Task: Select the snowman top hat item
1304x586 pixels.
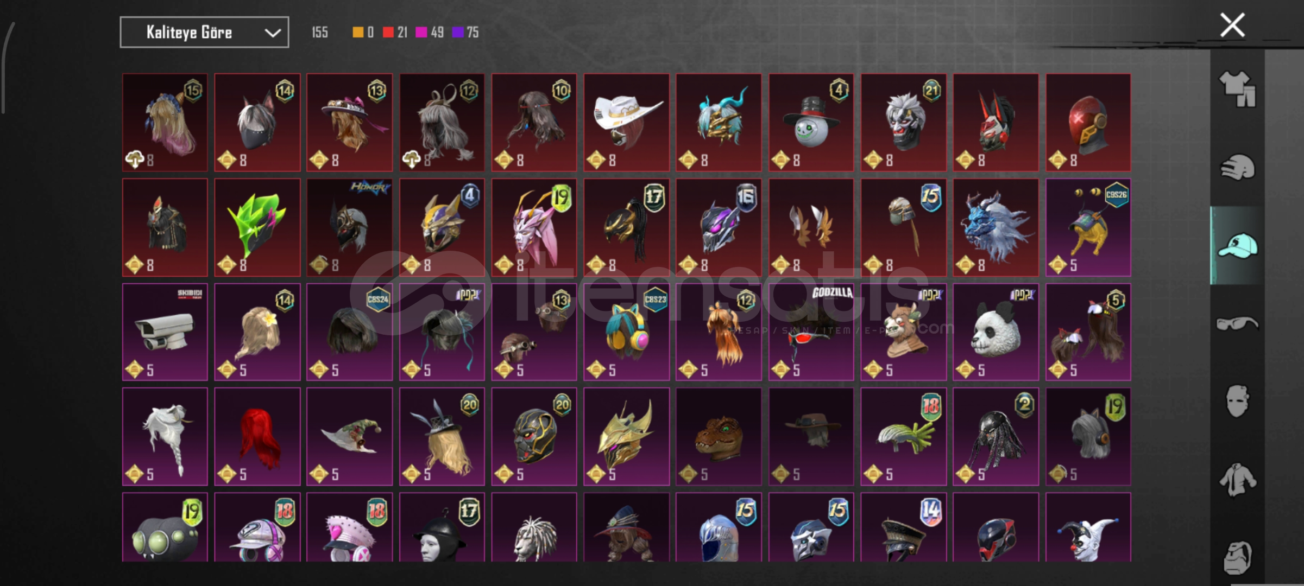Action: click(811, 123)
